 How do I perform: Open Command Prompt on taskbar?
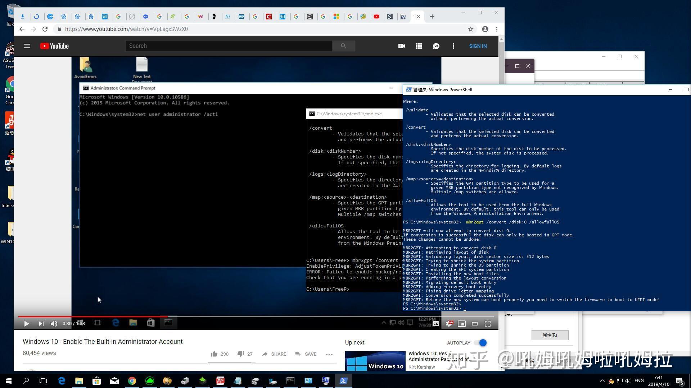pyautogui.click(x=290, y=381)
